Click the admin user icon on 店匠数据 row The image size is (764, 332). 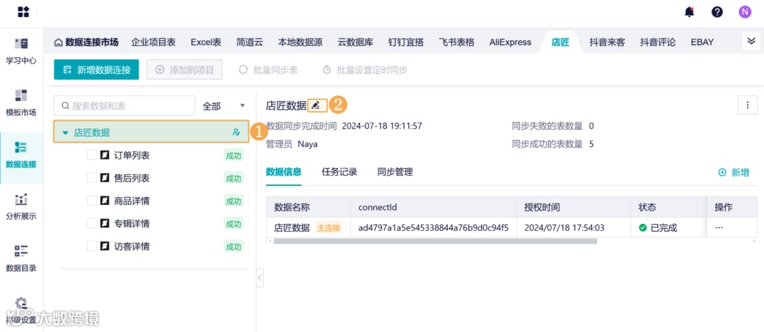[x=236, y=132]
